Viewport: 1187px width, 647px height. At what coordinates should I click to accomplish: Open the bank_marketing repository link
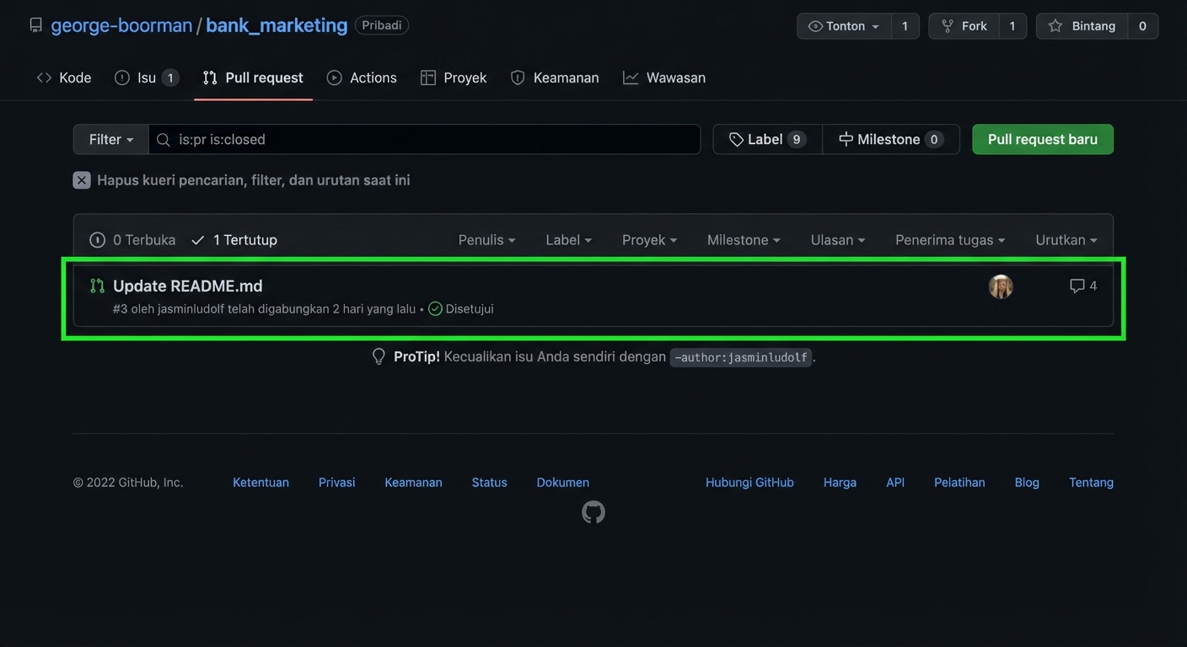pos(277,25)
